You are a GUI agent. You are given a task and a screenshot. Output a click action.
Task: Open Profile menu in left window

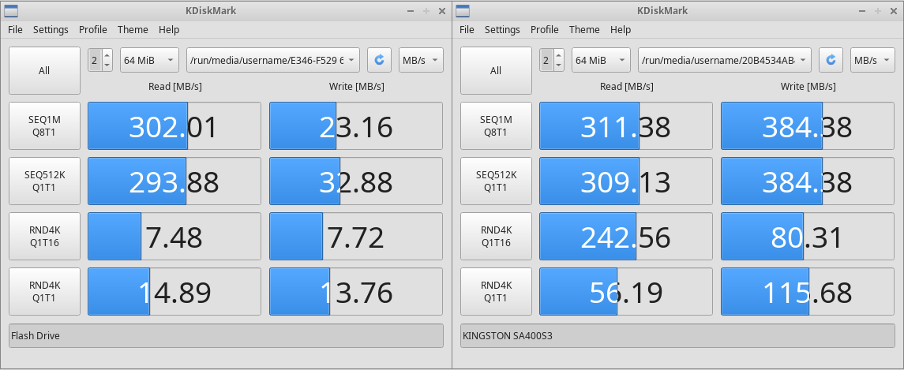click(93, 29)
